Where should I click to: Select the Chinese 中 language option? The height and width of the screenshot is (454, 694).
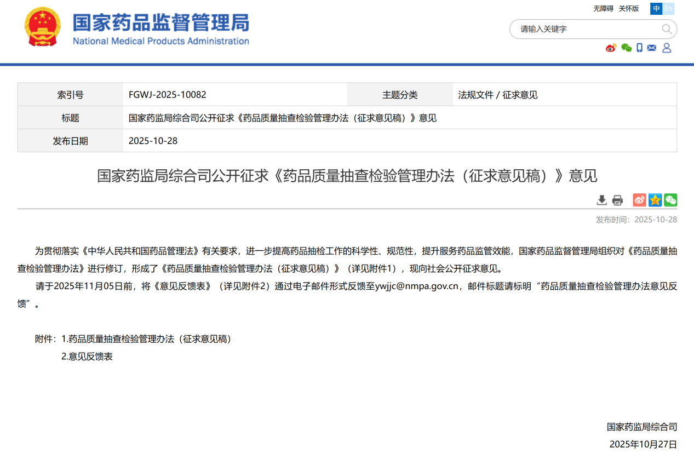(x=656, y=9)
